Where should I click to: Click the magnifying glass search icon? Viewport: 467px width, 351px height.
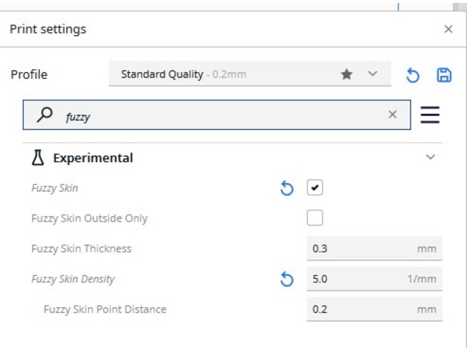click(45, 115)
